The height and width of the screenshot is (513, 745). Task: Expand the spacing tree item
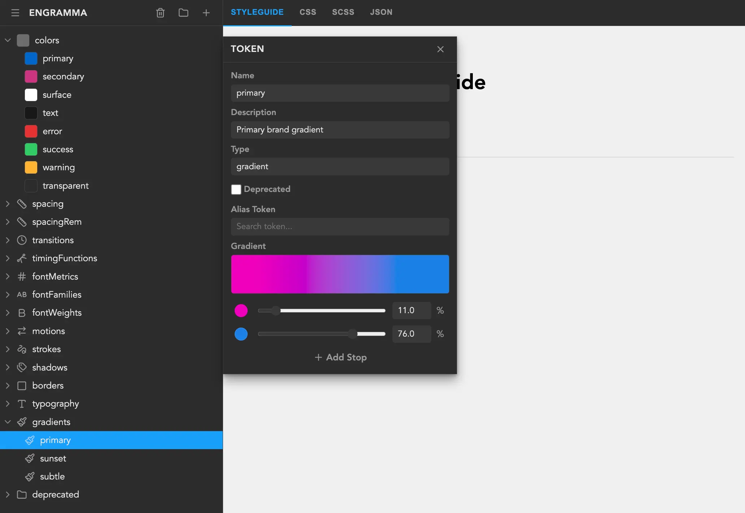(8, 204)
